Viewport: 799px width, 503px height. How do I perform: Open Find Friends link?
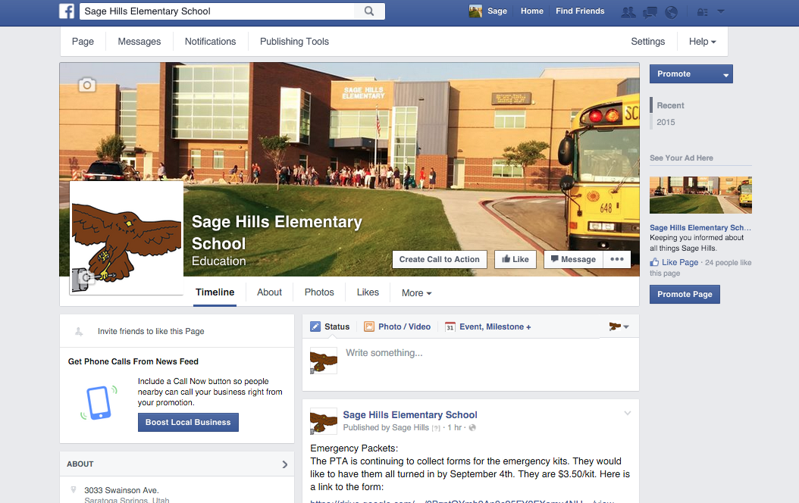coord(580,11)
